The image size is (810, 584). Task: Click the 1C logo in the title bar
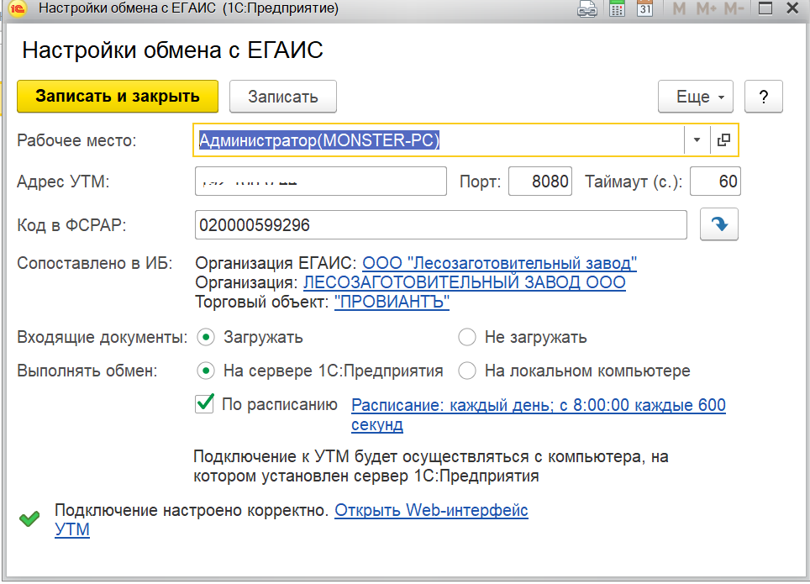[x=17, y=8]
